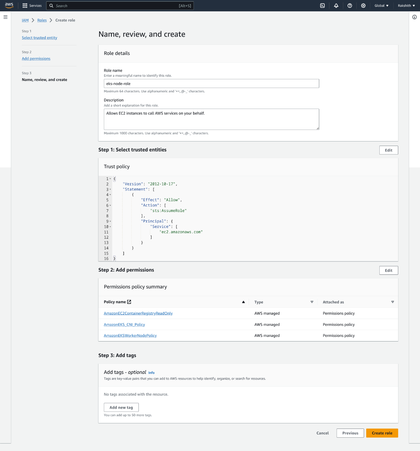420x451 pixels.
Task: Click the "Name, review, and create" step label
Action: (x=45, y=80)
